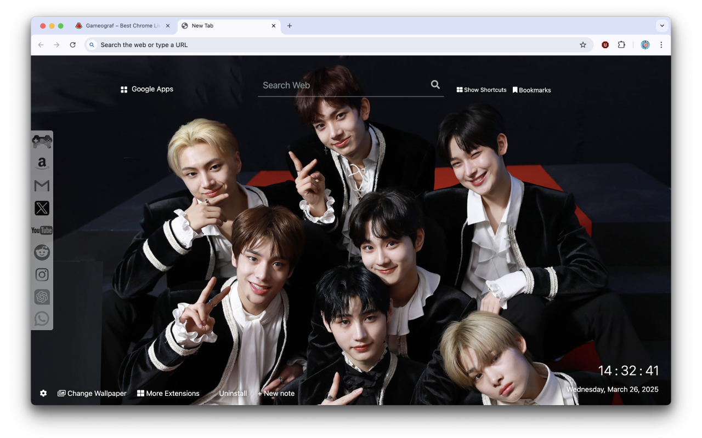Screen dimensions: 702x438
Task: Open Chrome's three-dot menu
Action: [661, 44]
